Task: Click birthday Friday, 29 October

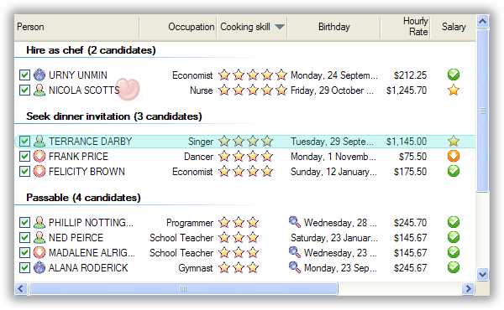Action: pyautogui.click(x=332, y=90)
